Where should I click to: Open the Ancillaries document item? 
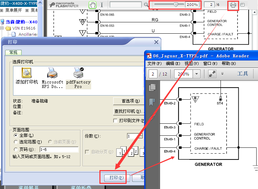click(x=28, y=34)
